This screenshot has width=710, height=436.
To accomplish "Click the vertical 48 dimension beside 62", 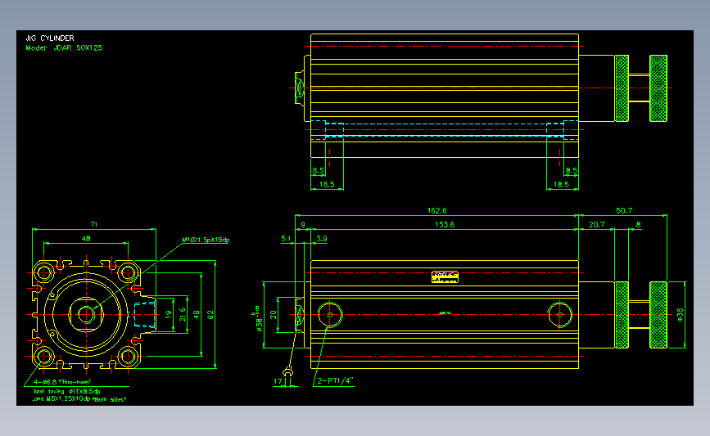I will point(196,315).
